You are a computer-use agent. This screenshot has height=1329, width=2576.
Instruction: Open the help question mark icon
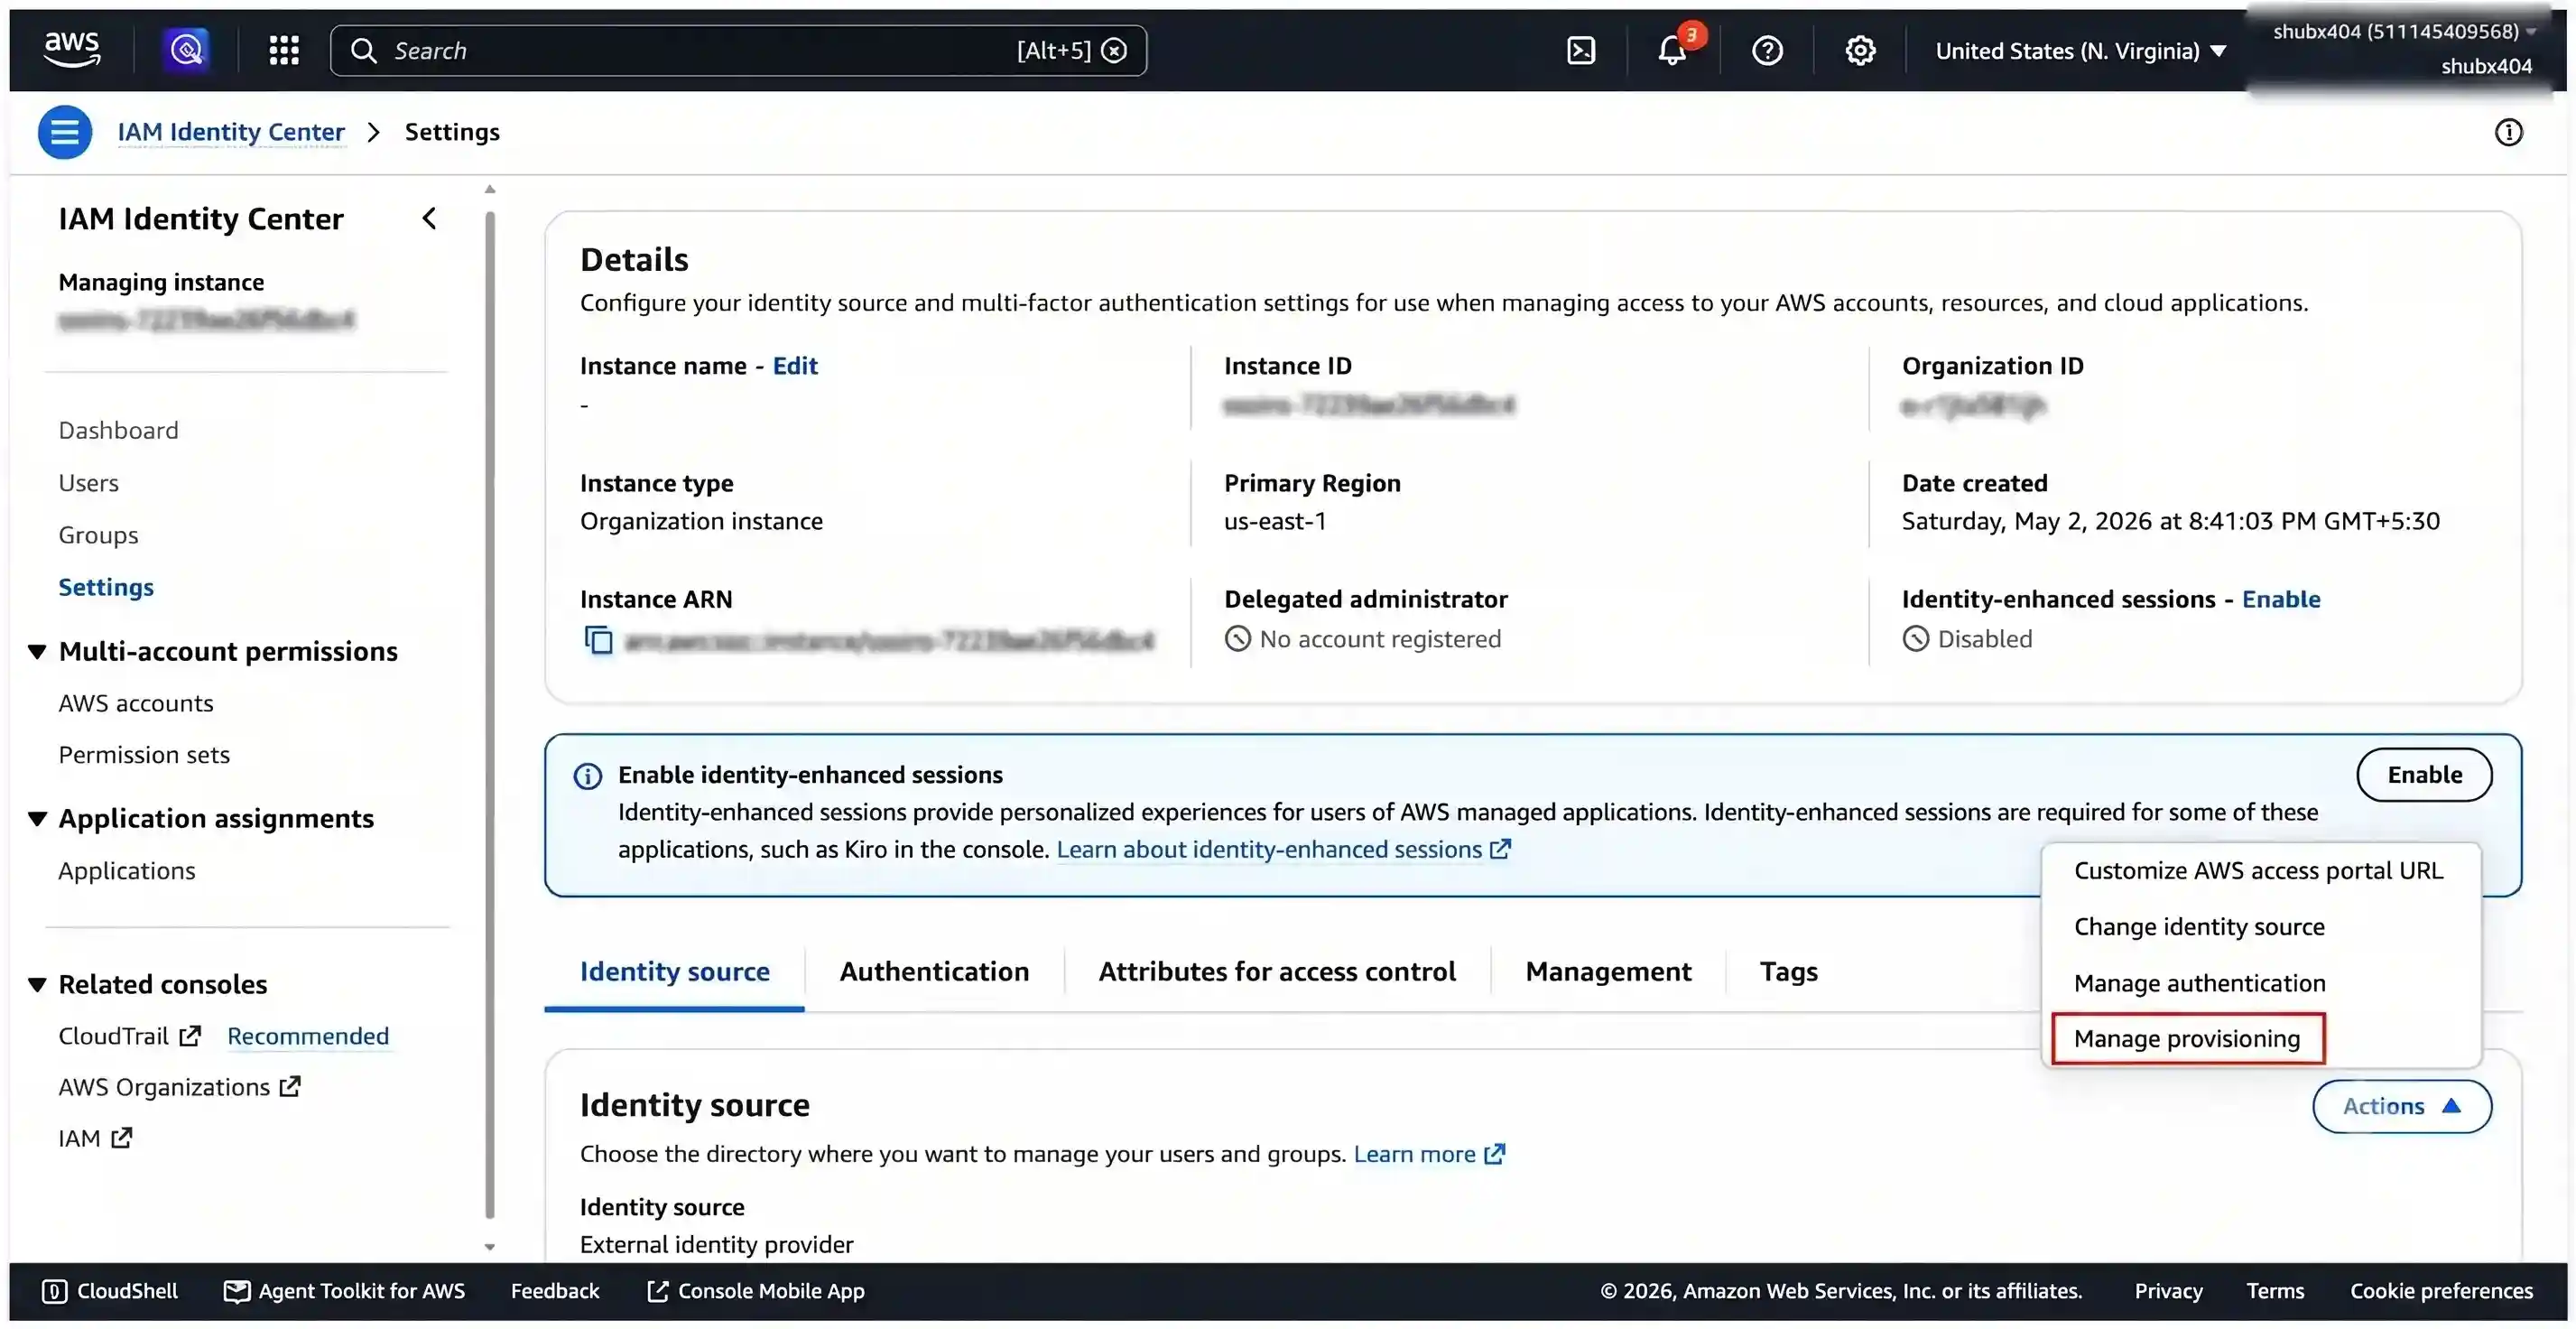pos(1767,50)
